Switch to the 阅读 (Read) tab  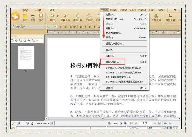(x=26, y=10)
